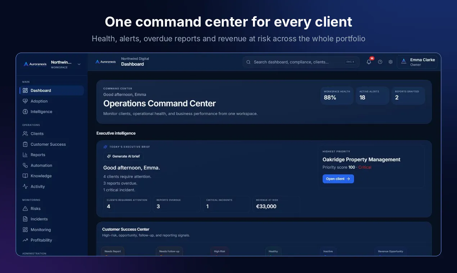This screenshot has width=457, height=273.
Task: Open the Risks warning triangle icon
Action: [x=25, y=209]
